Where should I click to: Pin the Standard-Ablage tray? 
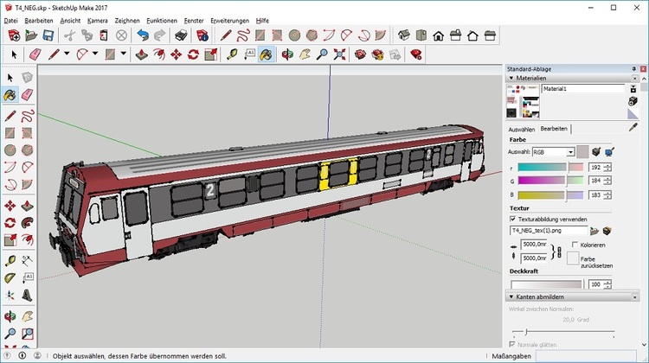pos(634,69)
